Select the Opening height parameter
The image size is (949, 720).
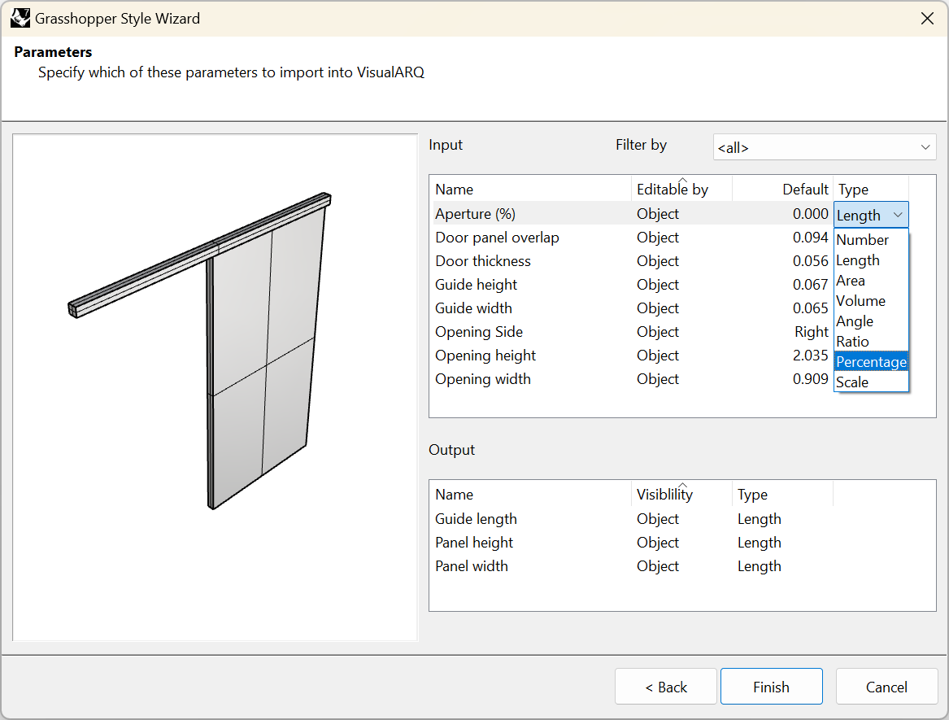click(632, 356)
